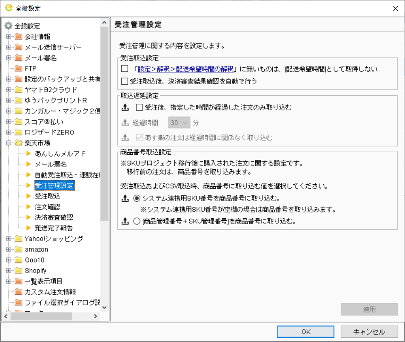Viewport: 405px width, 342px height.
Task: Click 発送完了報告 tree label
Action: click(54, 228)
